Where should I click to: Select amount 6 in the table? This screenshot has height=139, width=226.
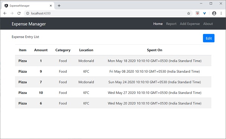tap(41, 103)
